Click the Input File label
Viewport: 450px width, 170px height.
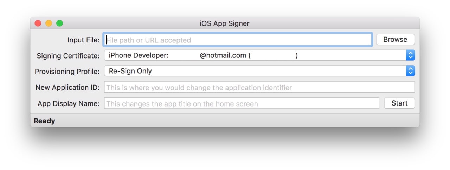pyautogui.click(x=83, y=40)
